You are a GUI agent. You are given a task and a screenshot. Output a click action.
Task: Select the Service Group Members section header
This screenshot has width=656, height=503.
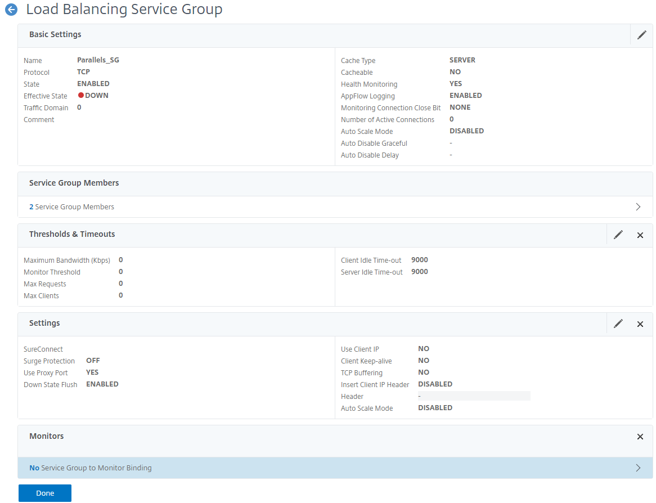coord(74,183)
